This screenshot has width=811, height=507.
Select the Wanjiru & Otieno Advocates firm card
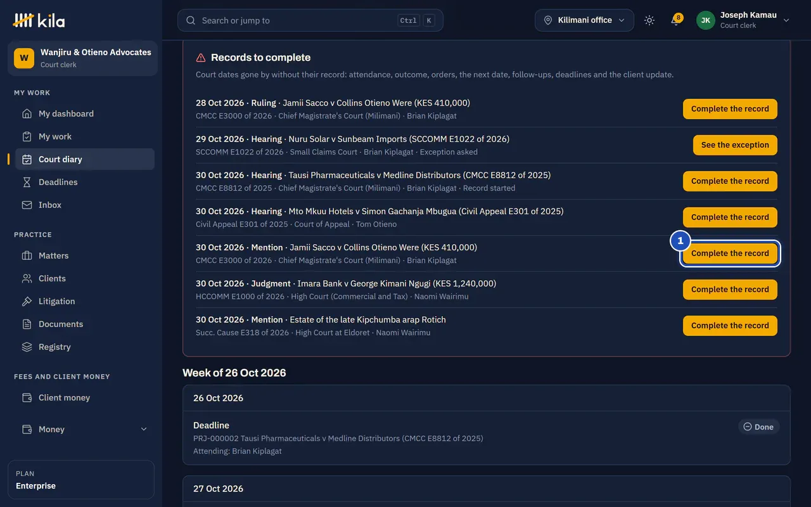click(x=82, y=58)
